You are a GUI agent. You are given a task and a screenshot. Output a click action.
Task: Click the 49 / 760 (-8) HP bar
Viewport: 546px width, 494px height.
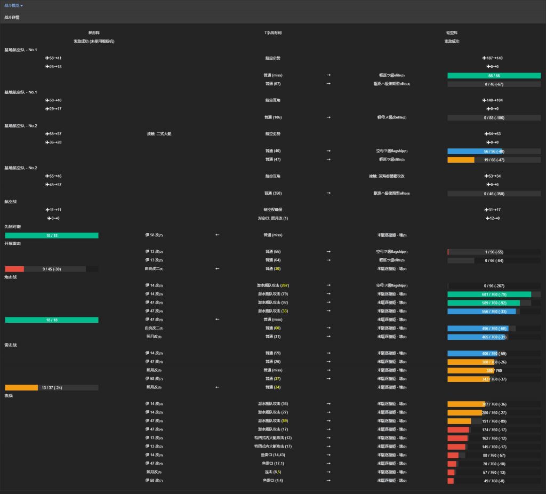pyautogui.click(x=494, y=481)
